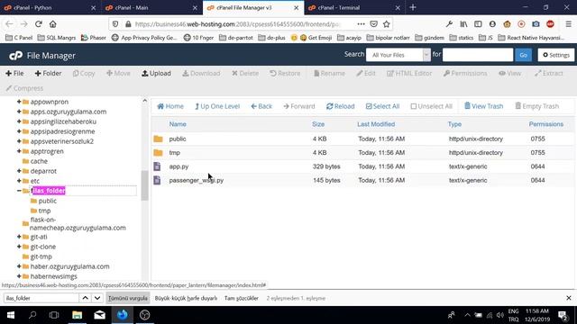
Task: Expand the etc tree folder
Action: (19, 181)
